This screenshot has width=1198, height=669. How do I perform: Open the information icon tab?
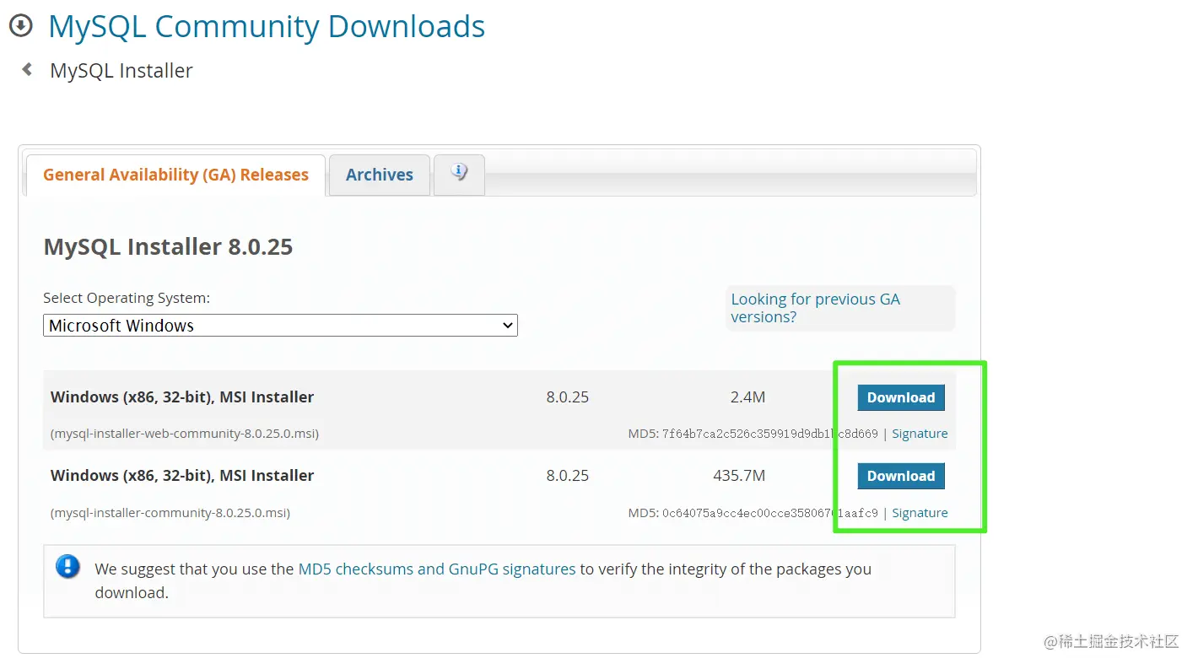point(459,174)
